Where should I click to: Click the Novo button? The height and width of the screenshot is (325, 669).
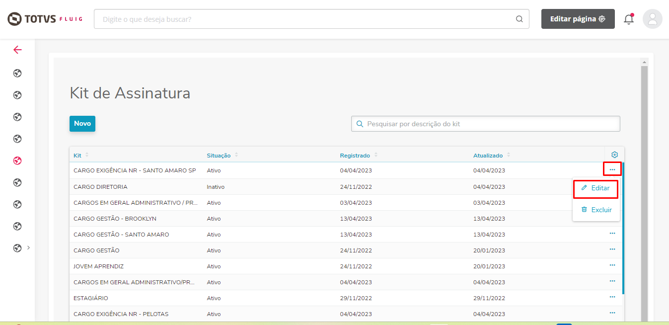click(82, 124)
